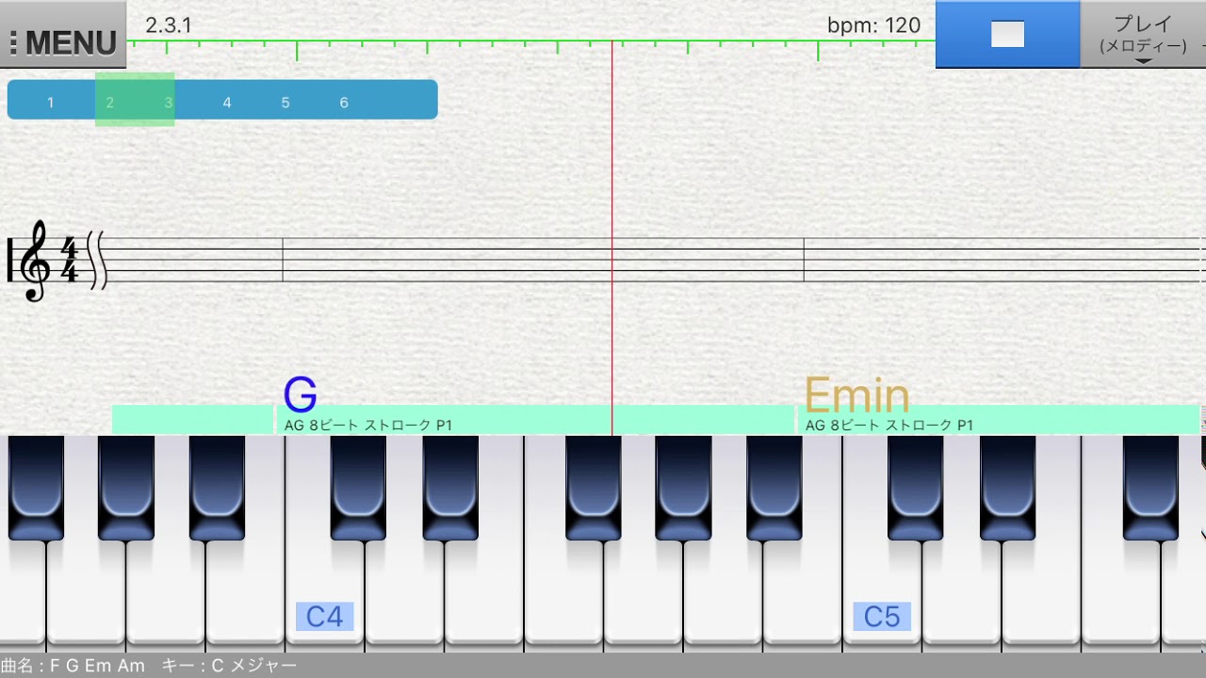Image resolution: width=1206 pixels, height=678 pixels.
Task: Click the chord block left of G
Action: click(192, 420)
